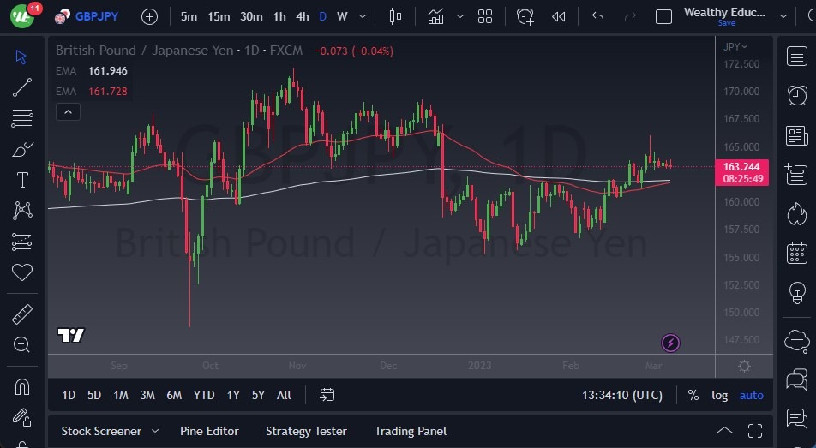Viewport: 816px width, 448px height.
Task: Toggle the auto scale mode
Action: click(x=752, y=396)
